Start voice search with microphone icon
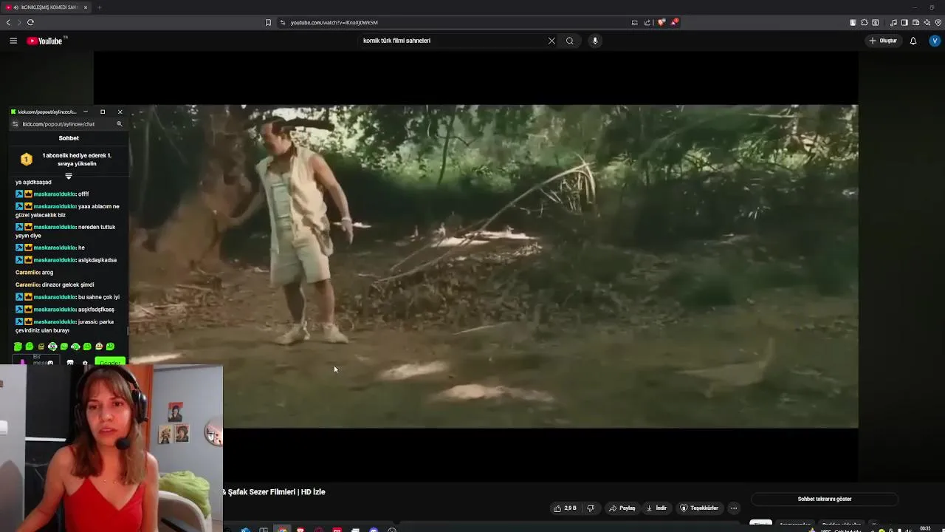This screenshot has height=532, width=945. [x=595, y=41]
